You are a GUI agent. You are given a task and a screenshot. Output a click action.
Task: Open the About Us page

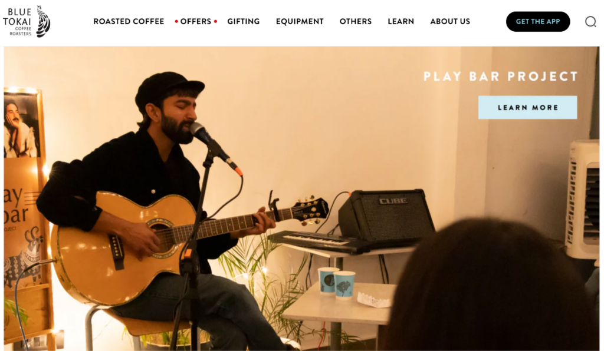coord(450,22)
